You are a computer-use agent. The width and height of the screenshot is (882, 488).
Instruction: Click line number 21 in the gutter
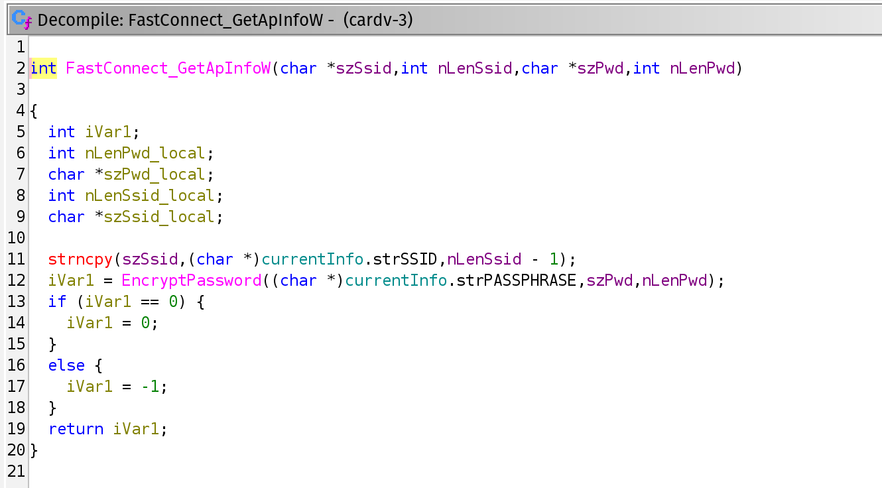point(16,471)
